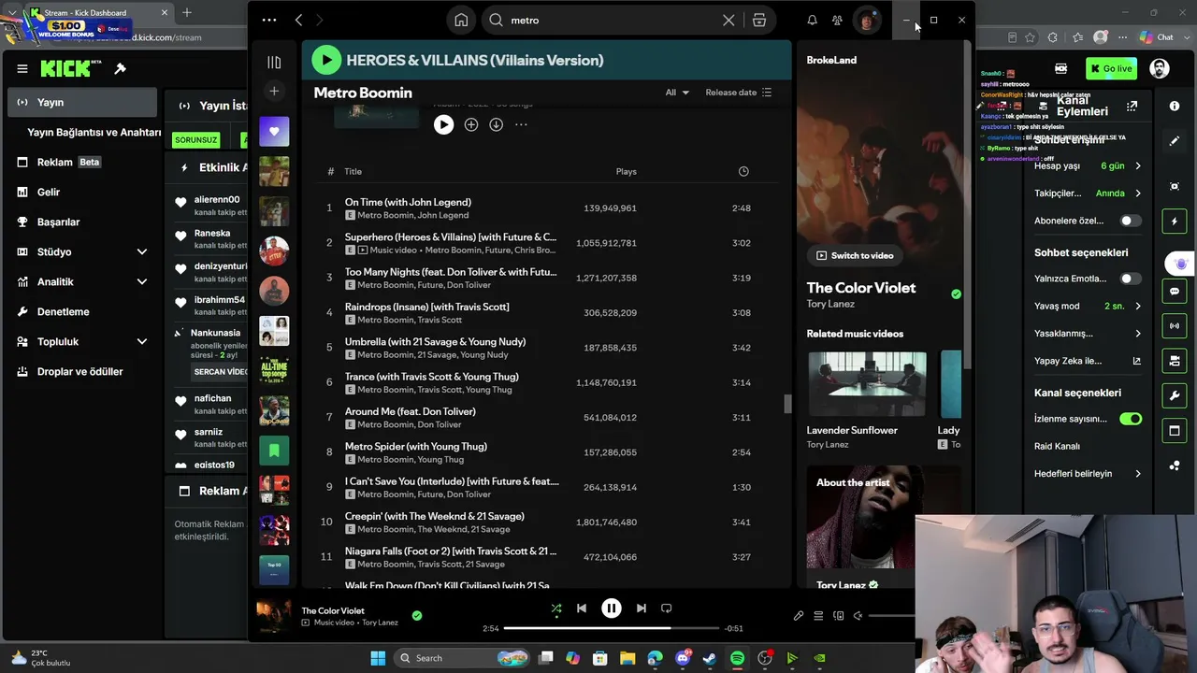Open Spotify Browse icon beside the search field
This screenshot has height=673, width=1197.
(x=759, y=20)
